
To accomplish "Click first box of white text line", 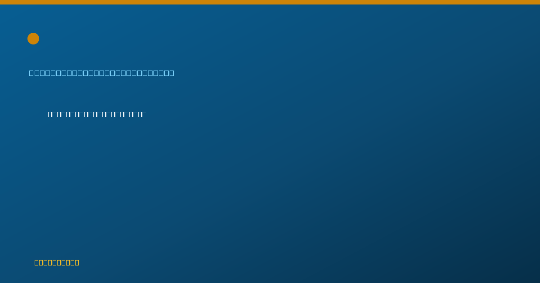I will (50, 114).
